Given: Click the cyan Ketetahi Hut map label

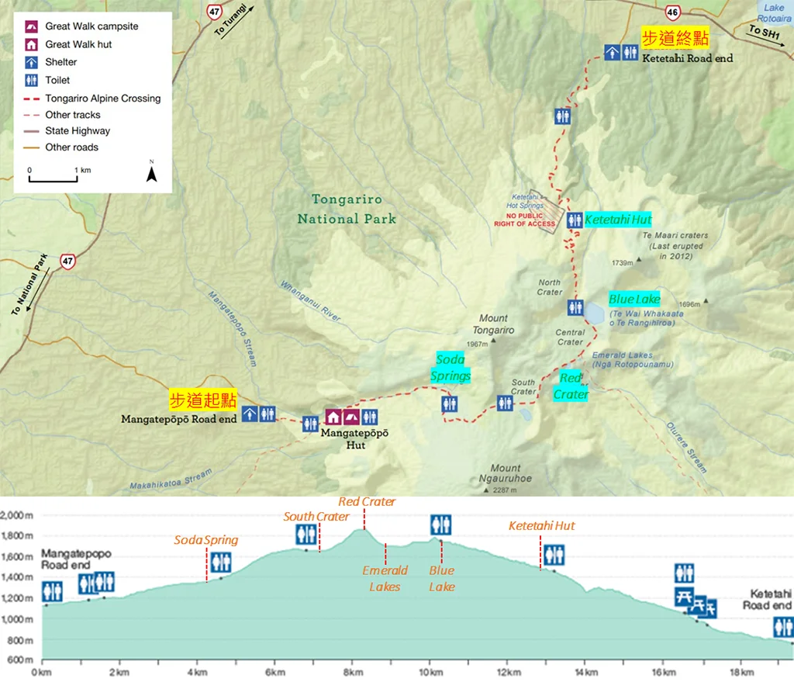Looking at the screenshot, I should [x=618, y=220].
